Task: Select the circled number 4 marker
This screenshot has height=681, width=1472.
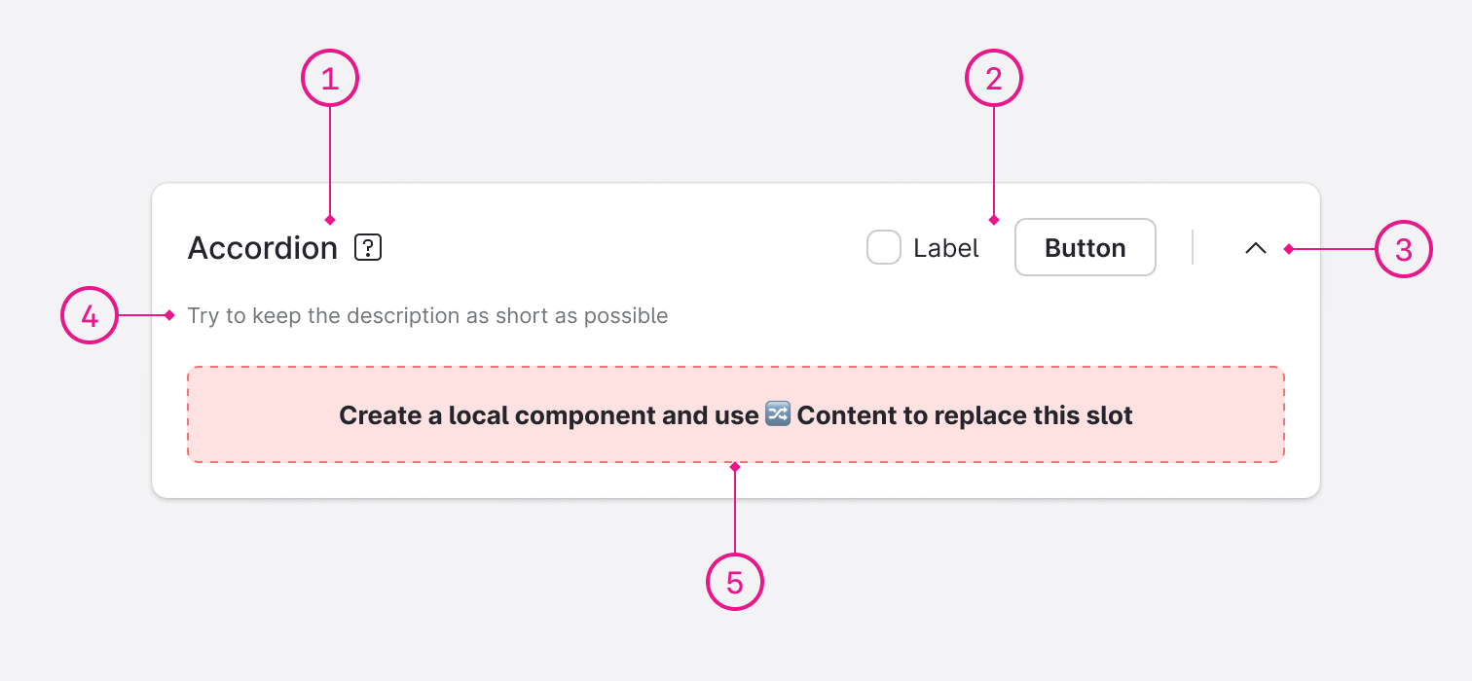Action: click(90, 316)
